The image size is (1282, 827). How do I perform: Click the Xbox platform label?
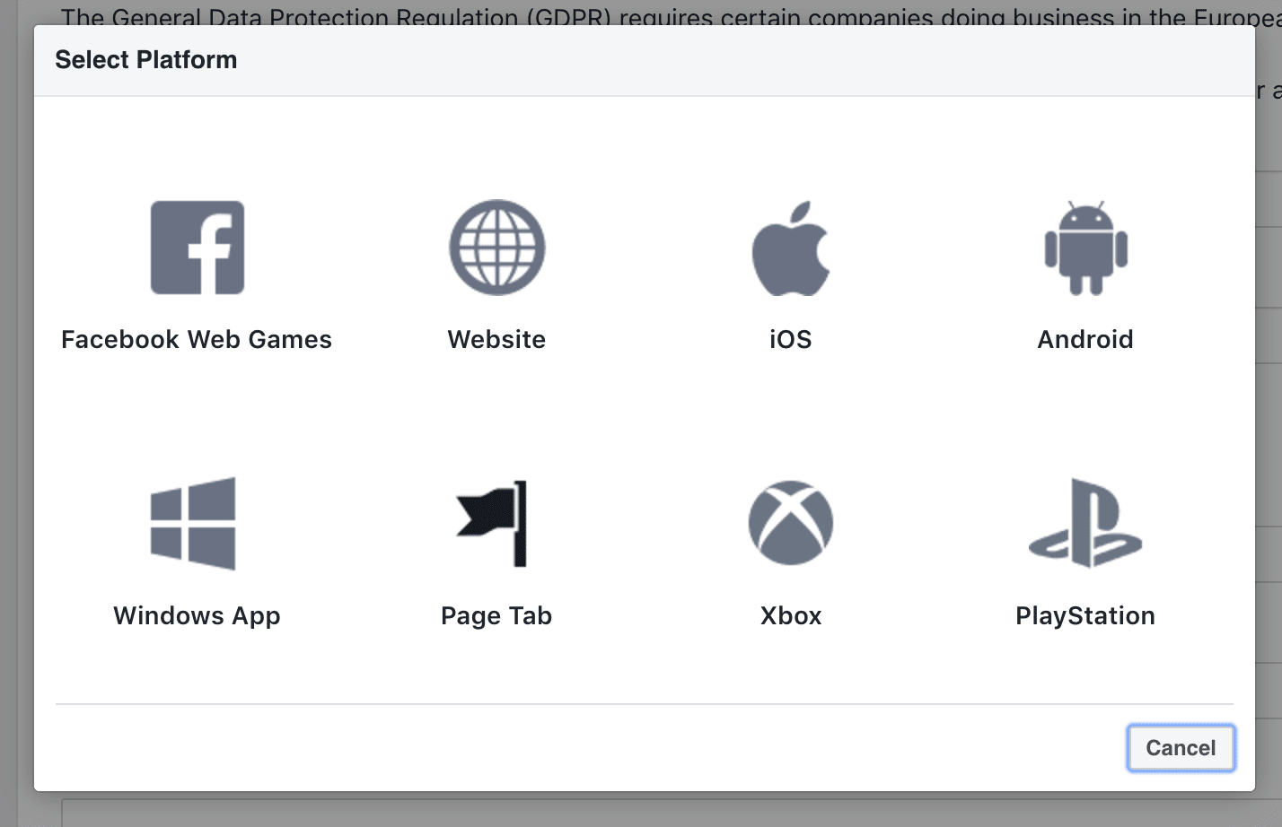click(x=790, y=615)
